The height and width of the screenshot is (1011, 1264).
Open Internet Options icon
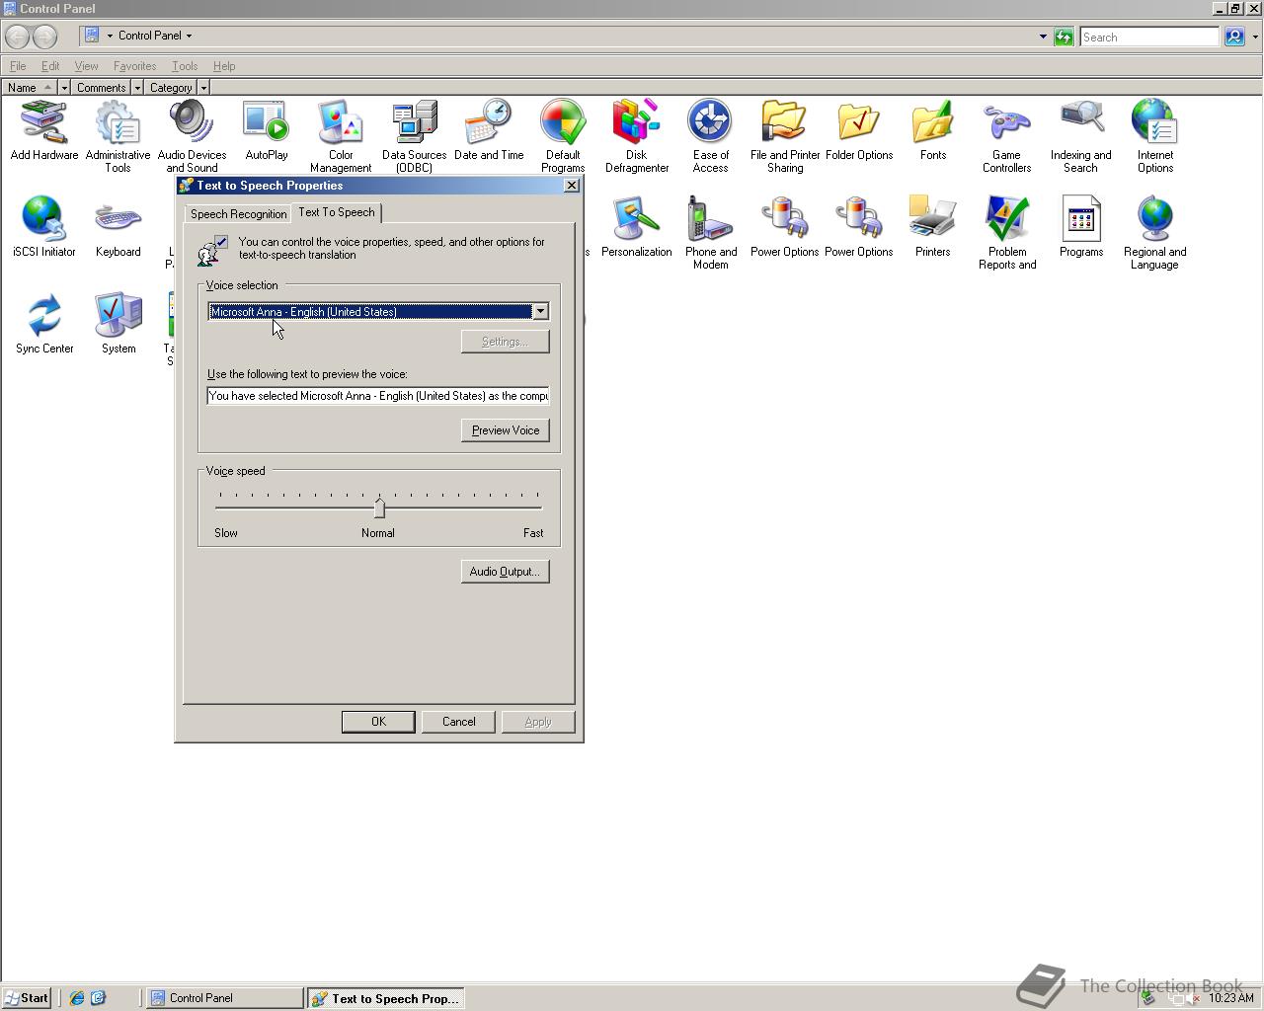(1154, 136)
